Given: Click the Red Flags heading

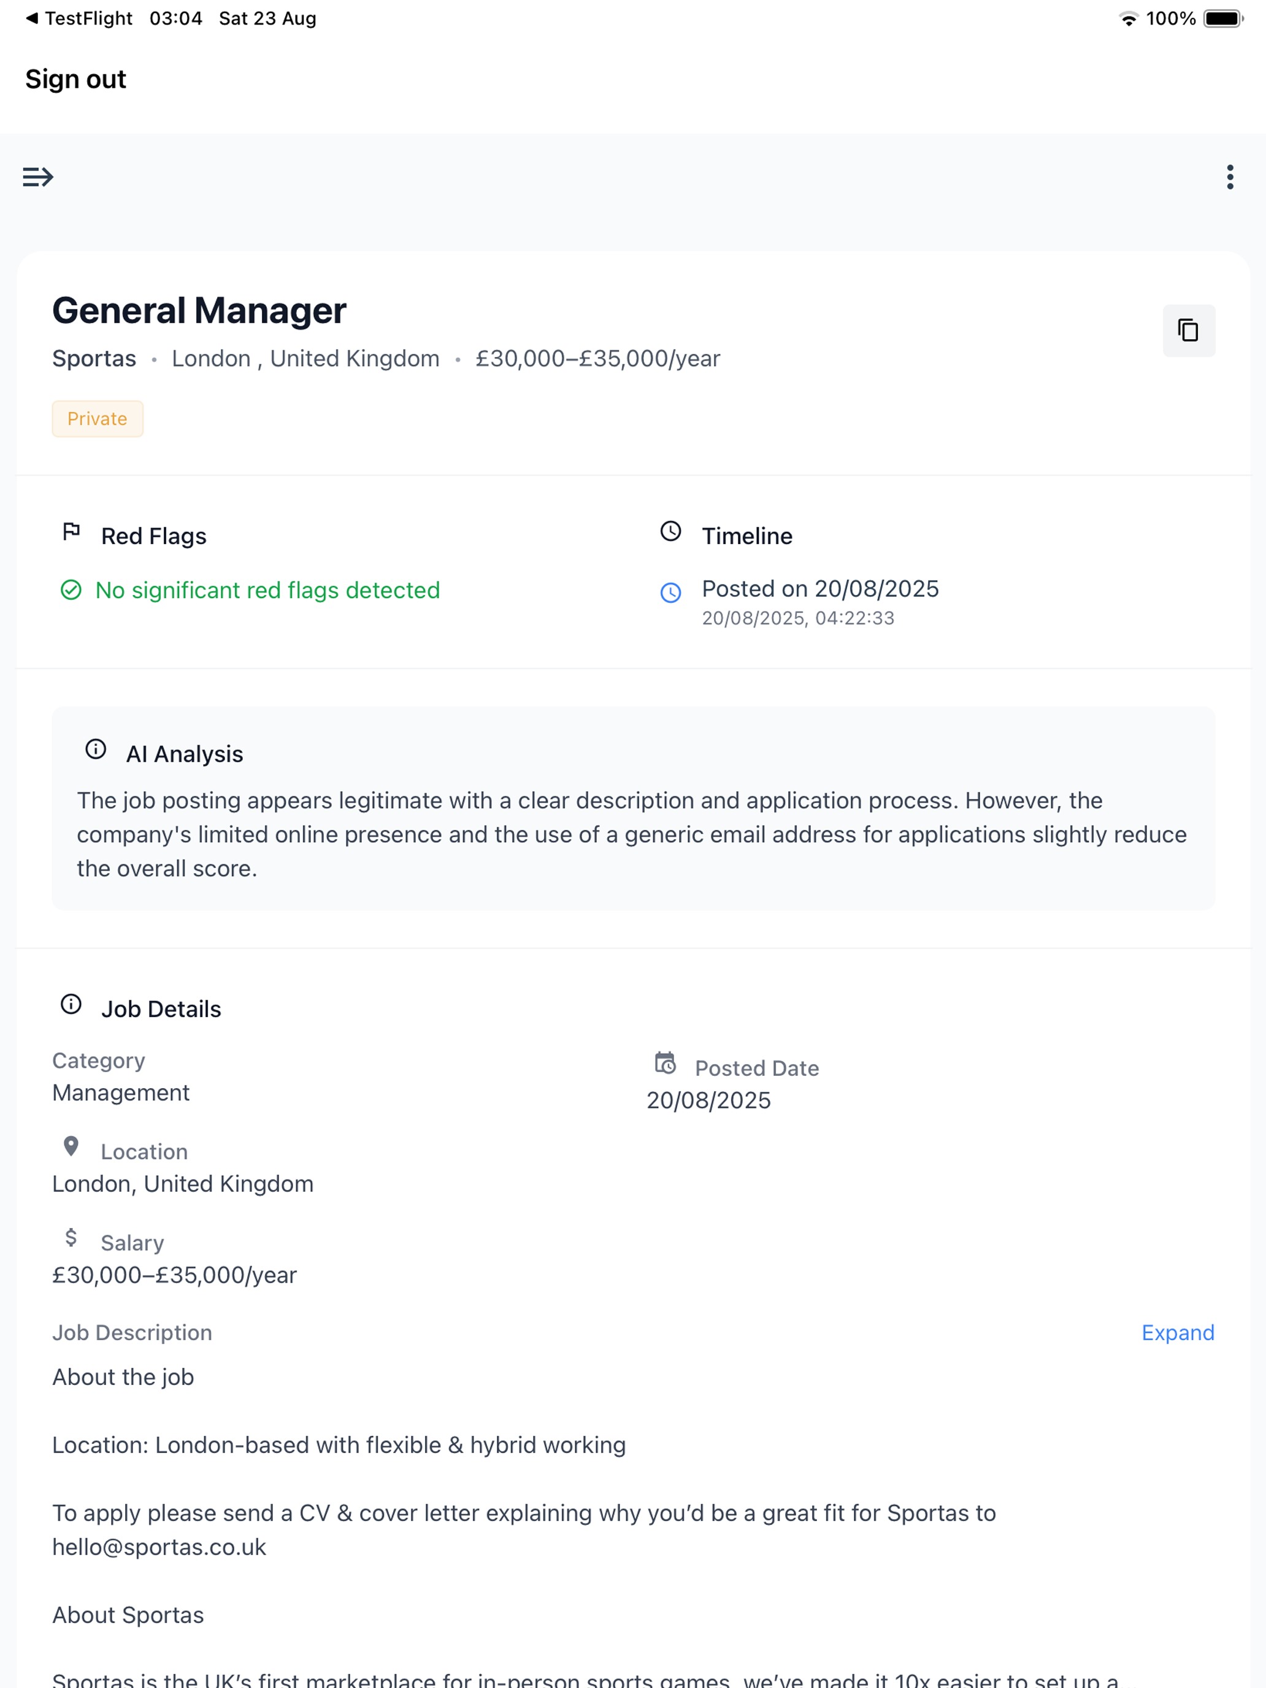Looking at the screenshot, I should [154, 537].
